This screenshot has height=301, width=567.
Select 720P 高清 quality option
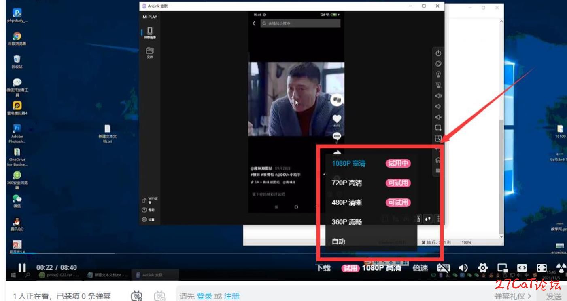347,183
